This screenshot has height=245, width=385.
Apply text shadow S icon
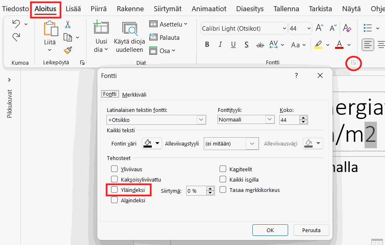[247, 45]
